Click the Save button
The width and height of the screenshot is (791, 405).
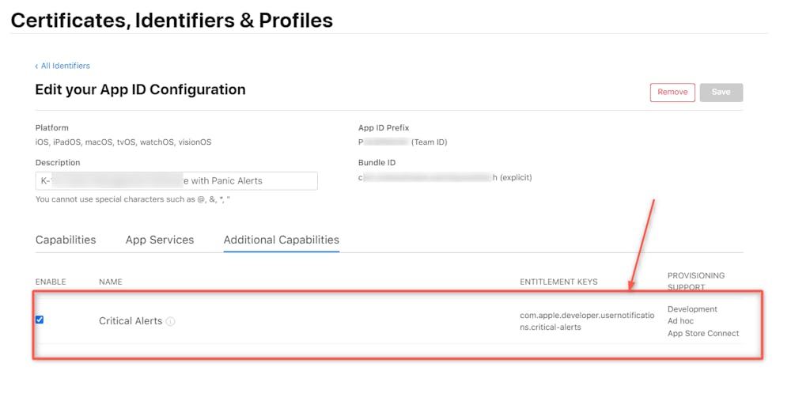click(721, 92)
